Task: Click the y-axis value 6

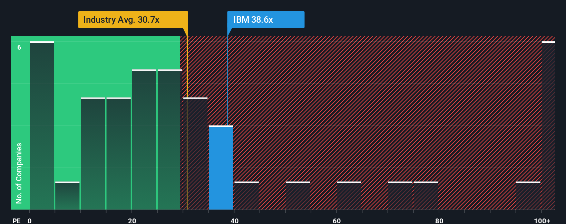Action: 19,47
